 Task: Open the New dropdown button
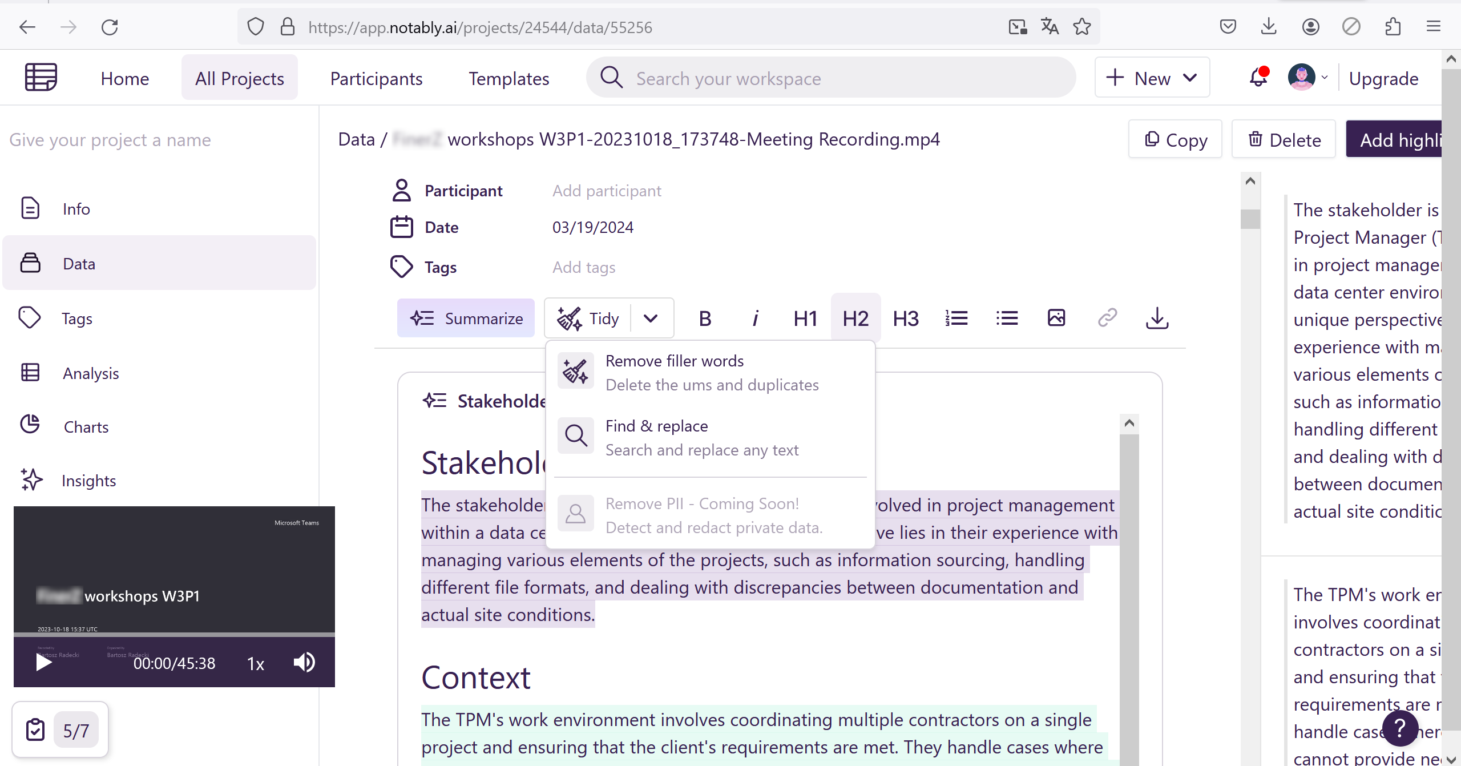1152,78
